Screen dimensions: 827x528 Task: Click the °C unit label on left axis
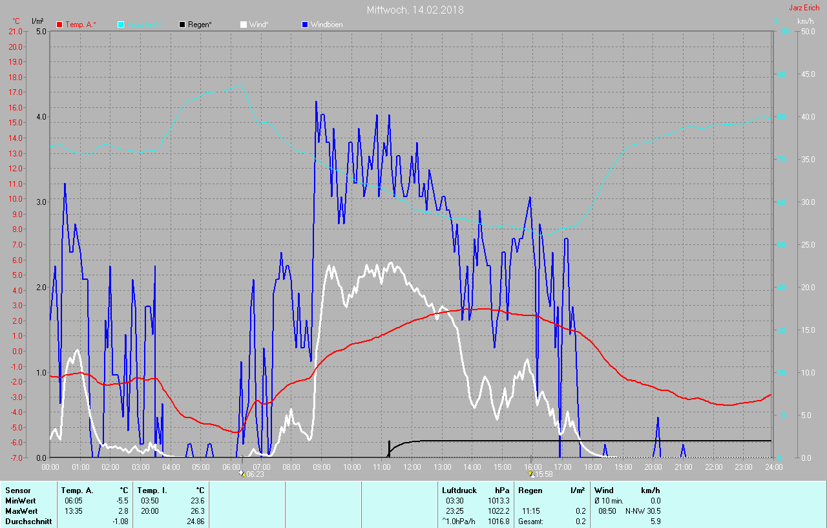pyautogui.click(x=16, y=21)
